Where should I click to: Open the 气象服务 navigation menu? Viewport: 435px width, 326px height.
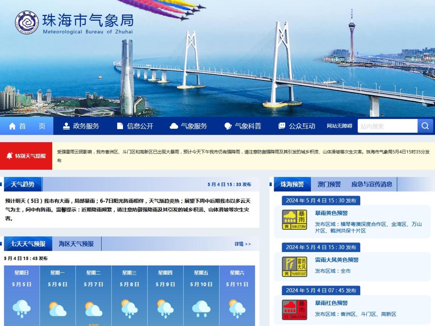[x=189, y=126]
